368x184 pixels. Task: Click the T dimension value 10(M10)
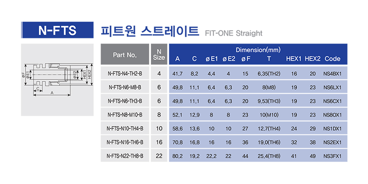[269, 115]
